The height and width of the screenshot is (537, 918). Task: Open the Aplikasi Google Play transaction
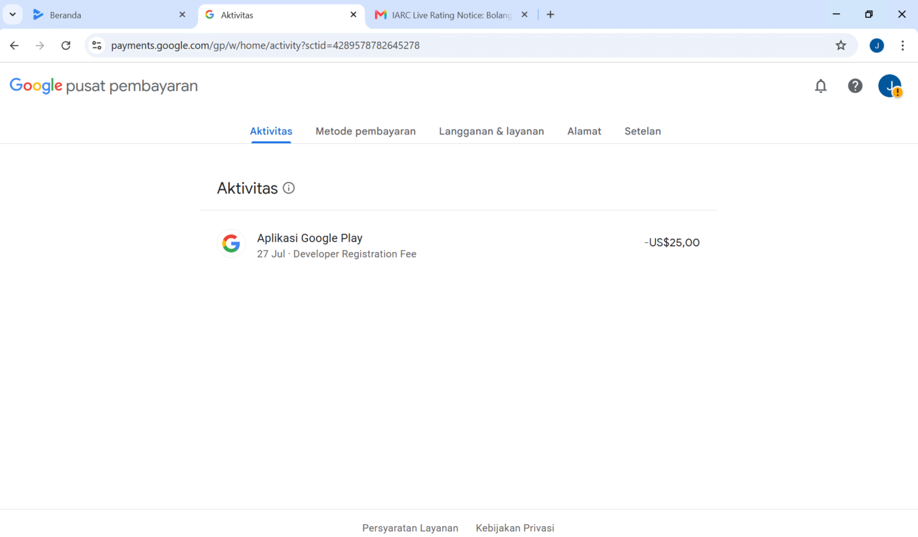tap(458, 245)
